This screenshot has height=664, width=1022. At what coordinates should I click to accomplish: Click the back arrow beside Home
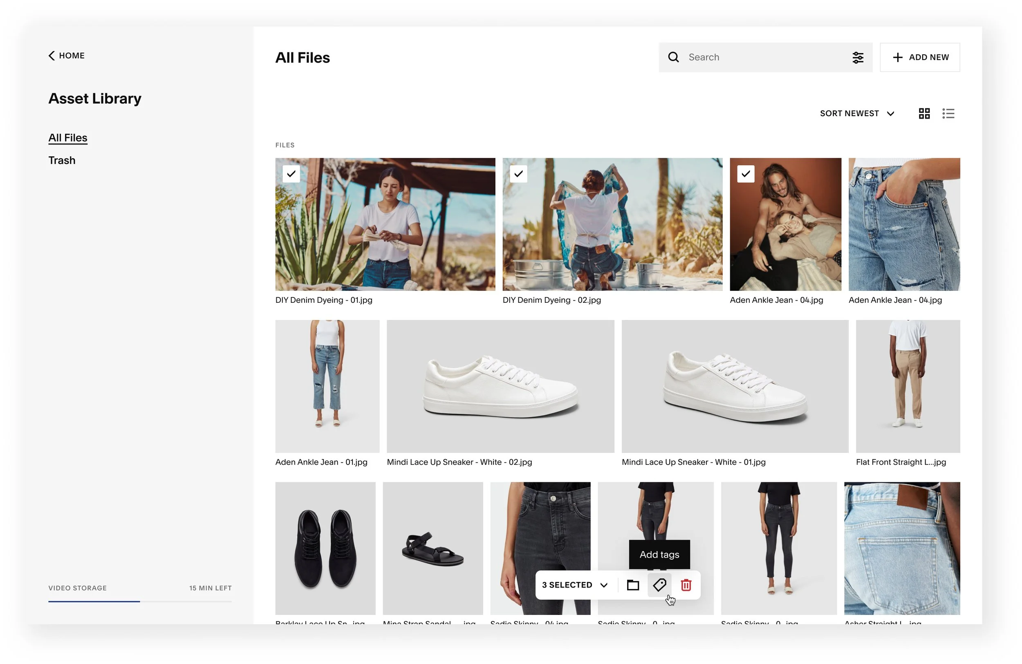52,56
